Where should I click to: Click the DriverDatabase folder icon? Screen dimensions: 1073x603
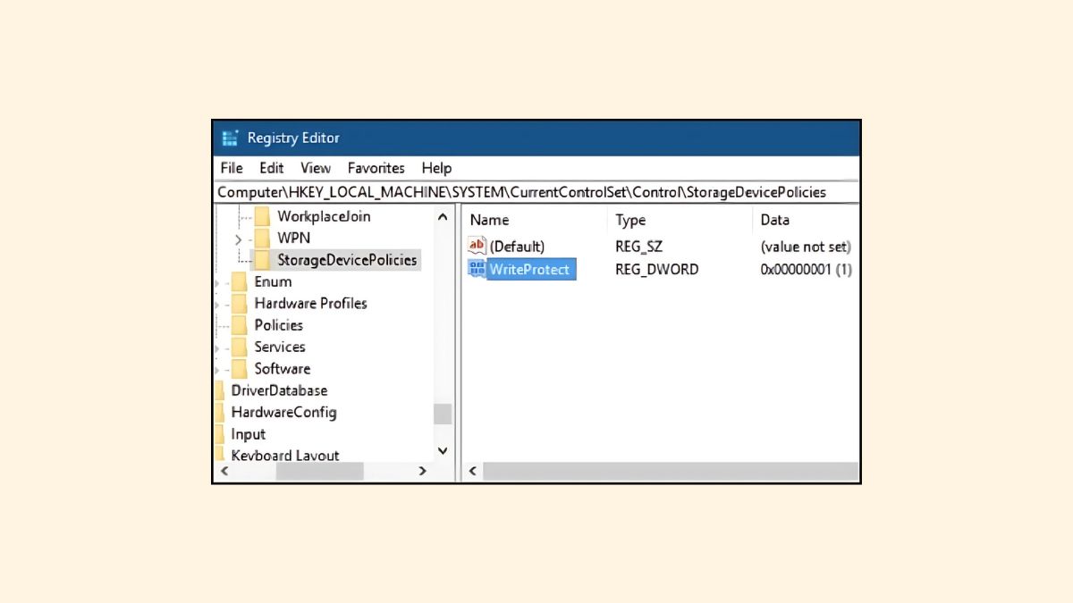pyautogui.click(x=220, y=390)
